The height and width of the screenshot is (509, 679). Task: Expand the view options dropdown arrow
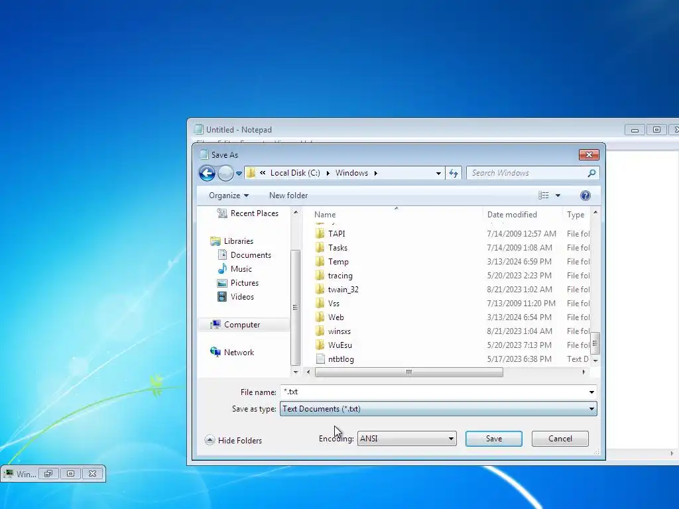point(558,196)
